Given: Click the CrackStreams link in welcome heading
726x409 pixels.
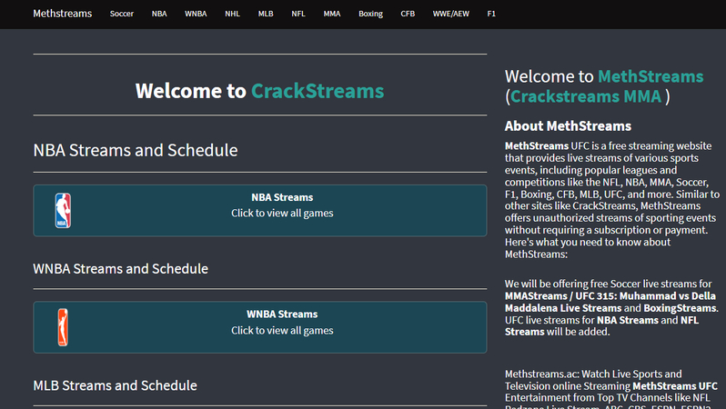Looking at the screenshot, I should [x=318, y=91].
